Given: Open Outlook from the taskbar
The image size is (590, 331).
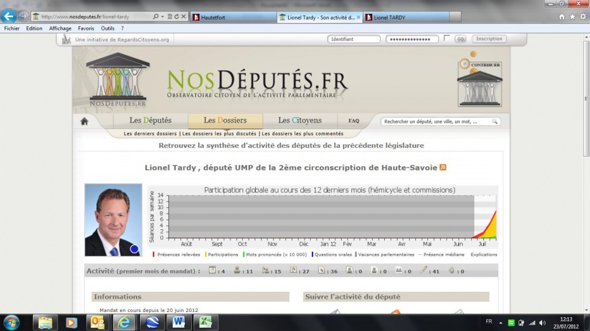Looking at the screenshot, I should pyautogui.click(x=98, y=323).
